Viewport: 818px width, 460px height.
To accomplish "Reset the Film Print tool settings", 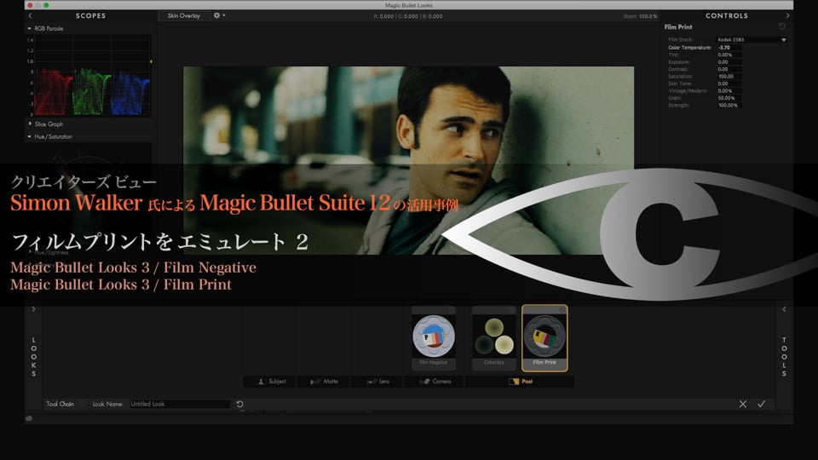I will (782, 26).
